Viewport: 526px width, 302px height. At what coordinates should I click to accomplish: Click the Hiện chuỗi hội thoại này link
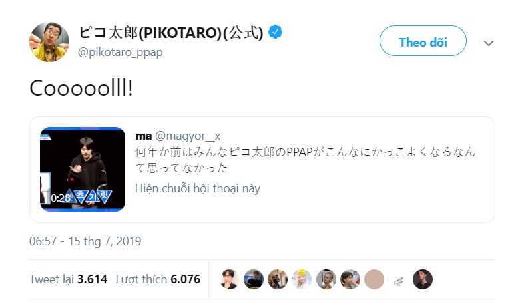click(198, 188)
